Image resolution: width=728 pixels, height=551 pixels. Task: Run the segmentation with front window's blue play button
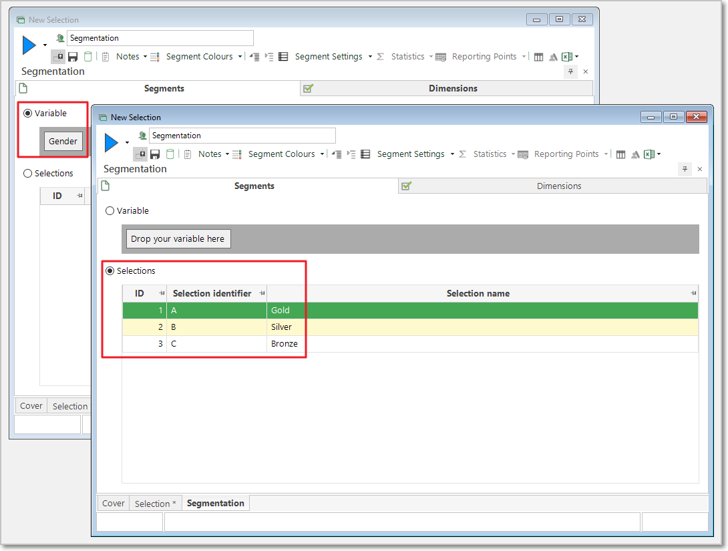click(x=112, y=142)
